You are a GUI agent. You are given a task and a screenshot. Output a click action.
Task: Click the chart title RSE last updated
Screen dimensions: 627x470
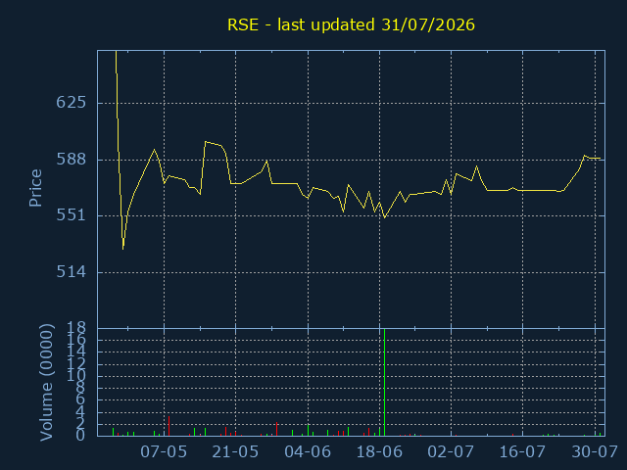[351, 24]
